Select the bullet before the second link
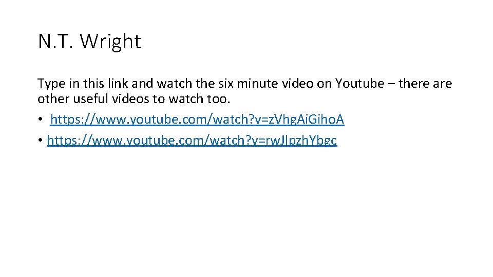Viewport: 493px width, 277px height. 40,140
